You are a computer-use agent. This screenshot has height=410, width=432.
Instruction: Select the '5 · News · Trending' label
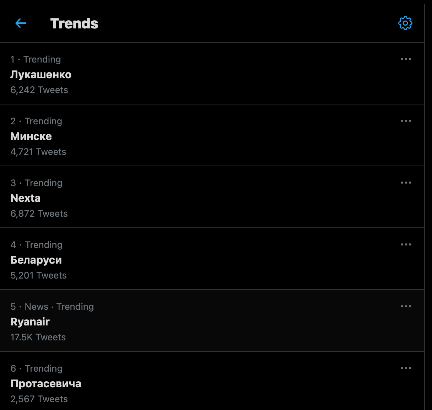[x=52, y=307]
